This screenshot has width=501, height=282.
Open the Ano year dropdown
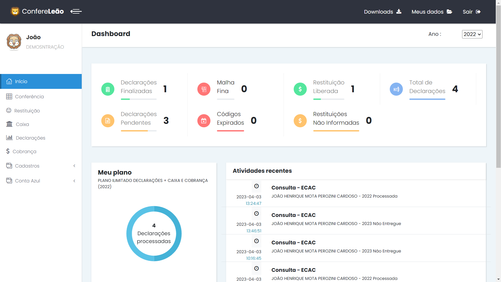tap(472, 34)
